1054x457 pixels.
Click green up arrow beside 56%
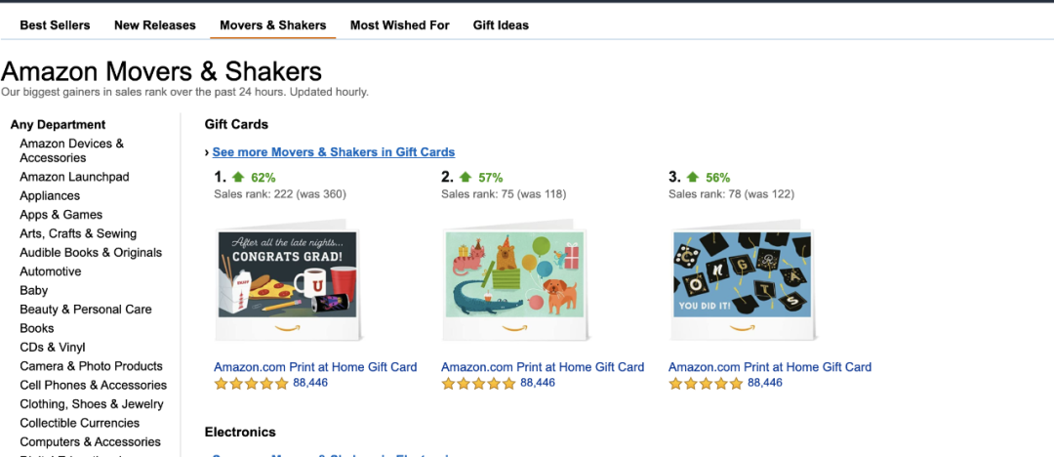(x=693, y=178)
